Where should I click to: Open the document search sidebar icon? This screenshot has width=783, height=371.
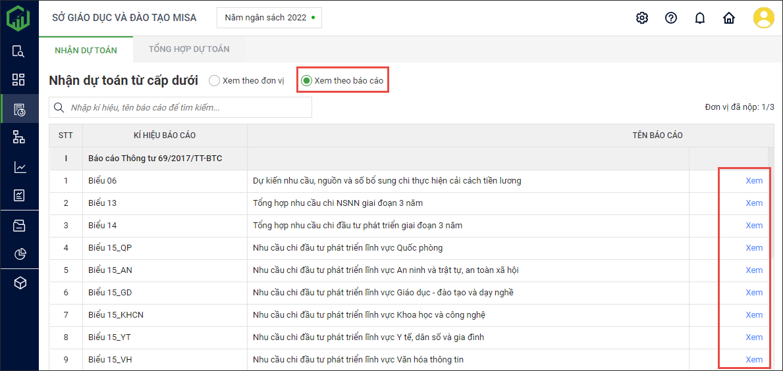click(x=19, y=51)
